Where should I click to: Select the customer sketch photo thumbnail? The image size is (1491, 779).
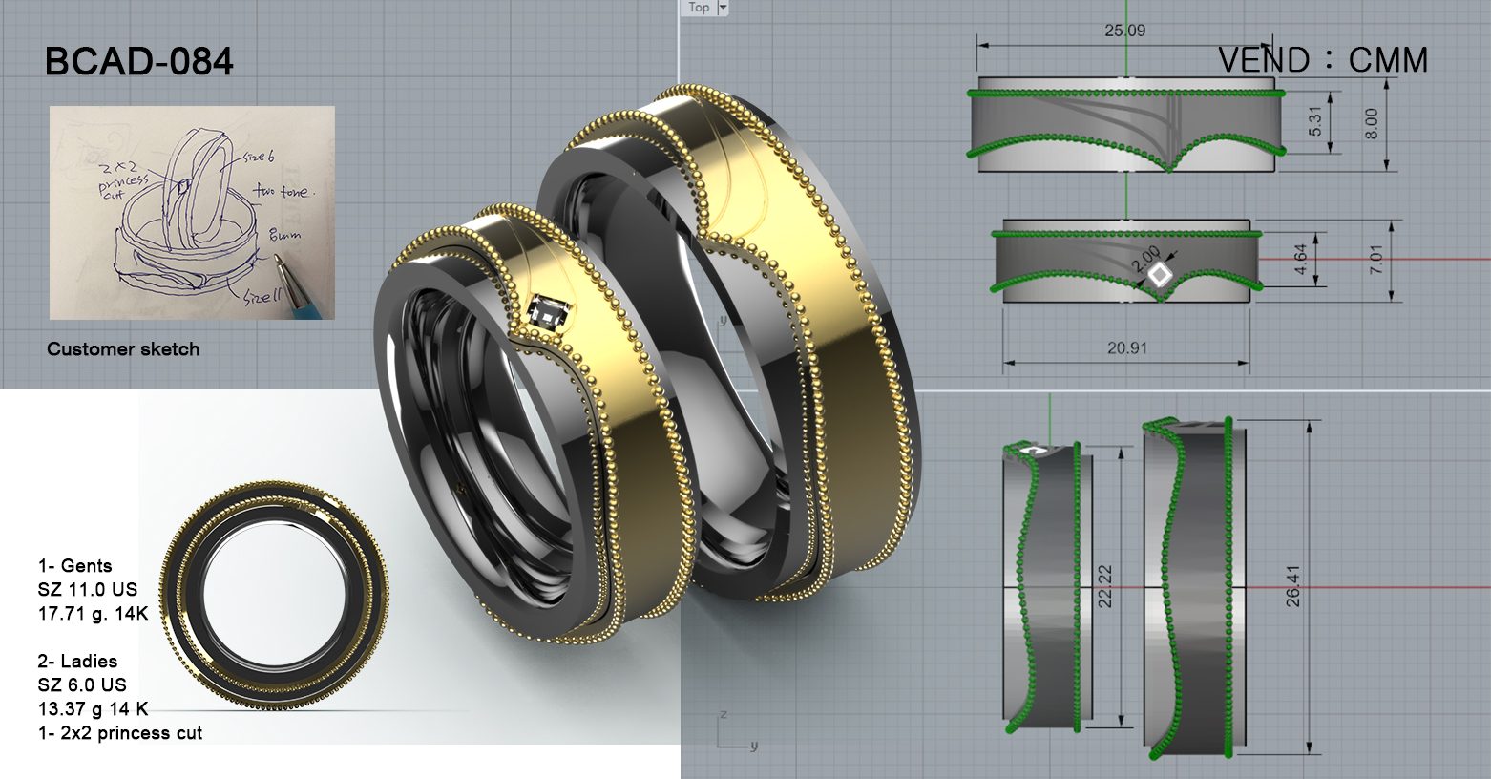click(x=192, y=212)
